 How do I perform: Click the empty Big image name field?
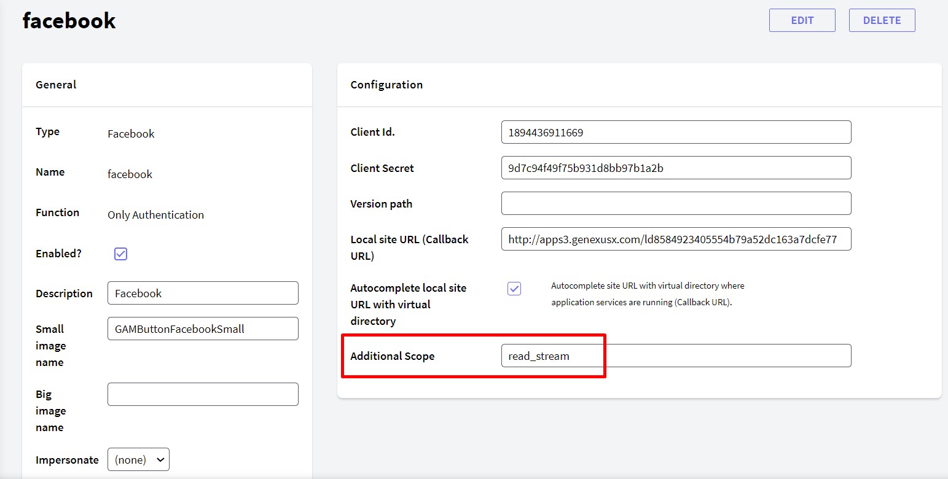point(203,394)
